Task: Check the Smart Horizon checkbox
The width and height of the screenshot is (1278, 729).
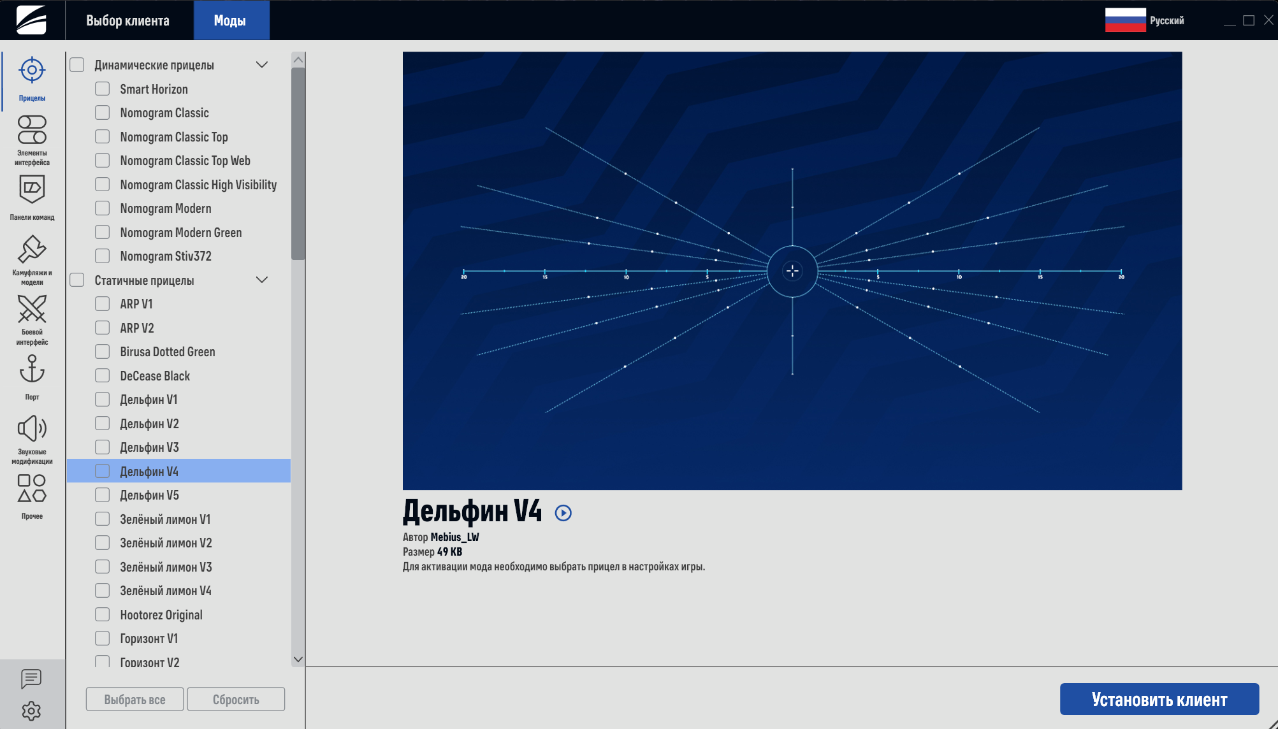Action: coord(102,89)
